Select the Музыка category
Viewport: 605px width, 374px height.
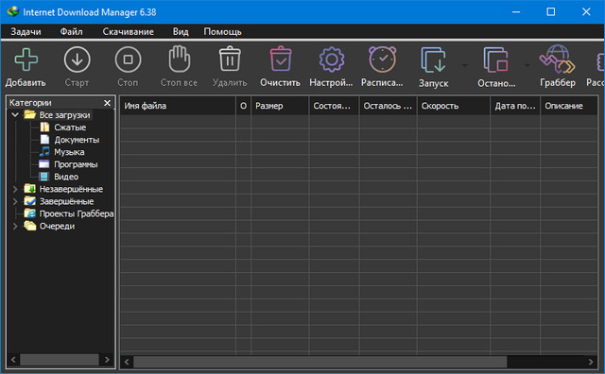click(69, 152)
